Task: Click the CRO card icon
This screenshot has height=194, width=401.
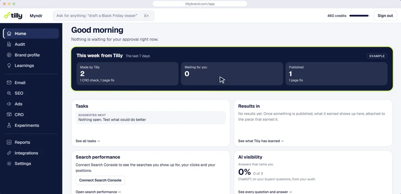Action: pos(9,115)
